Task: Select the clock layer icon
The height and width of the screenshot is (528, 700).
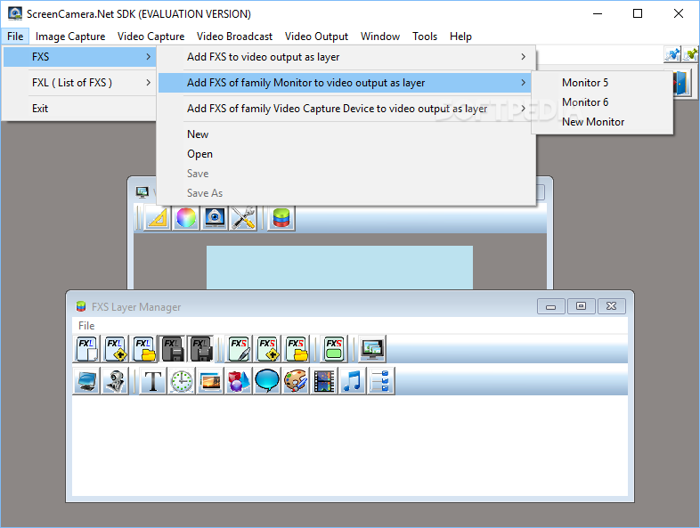Action: coord(182,381)
